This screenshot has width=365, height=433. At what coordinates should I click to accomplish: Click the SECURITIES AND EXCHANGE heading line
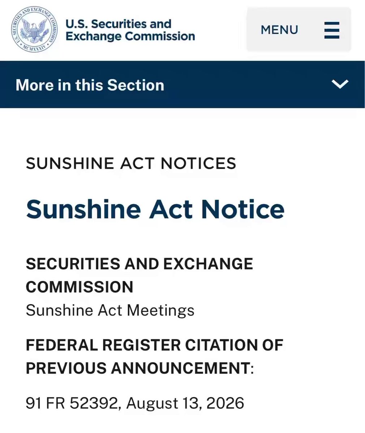(139, 264)
